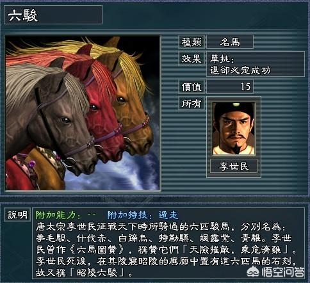The width and height of the screenshot is (310, 283).
Task: Click the 六駿 title box
Action: (x=53, y=15)
